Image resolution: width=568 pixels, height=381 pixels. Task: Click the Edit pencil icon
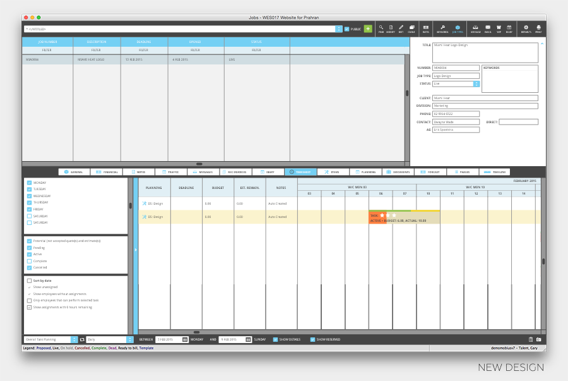click(401, 28)
